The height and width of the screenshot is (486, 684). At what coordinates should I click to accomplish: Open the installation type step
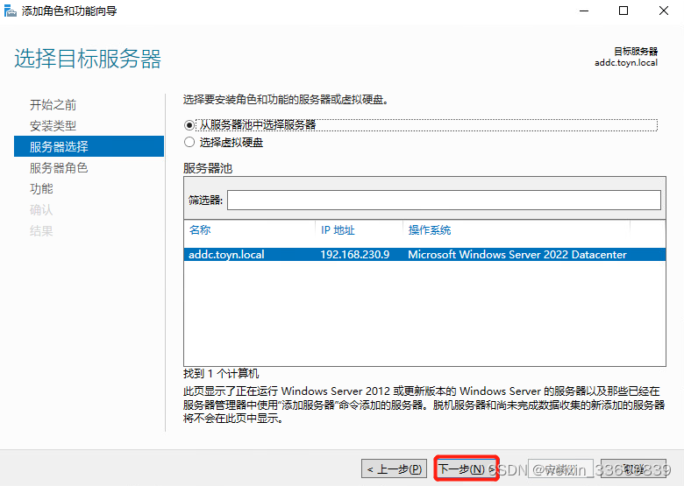click(x=53, y=126)
